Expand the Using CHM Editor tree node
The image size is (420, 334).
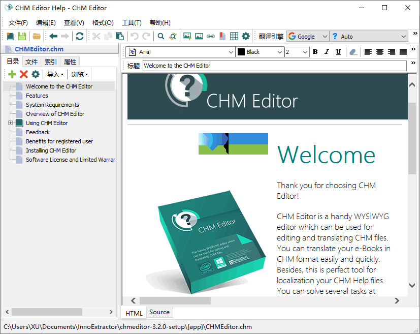10,123
